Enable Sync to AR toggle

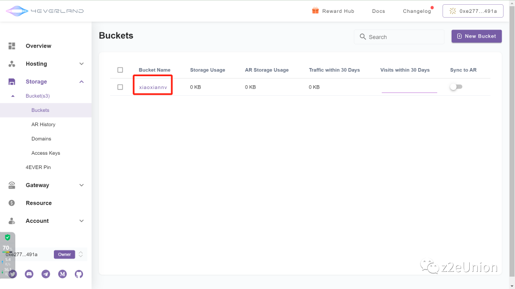tap(456, 87)
